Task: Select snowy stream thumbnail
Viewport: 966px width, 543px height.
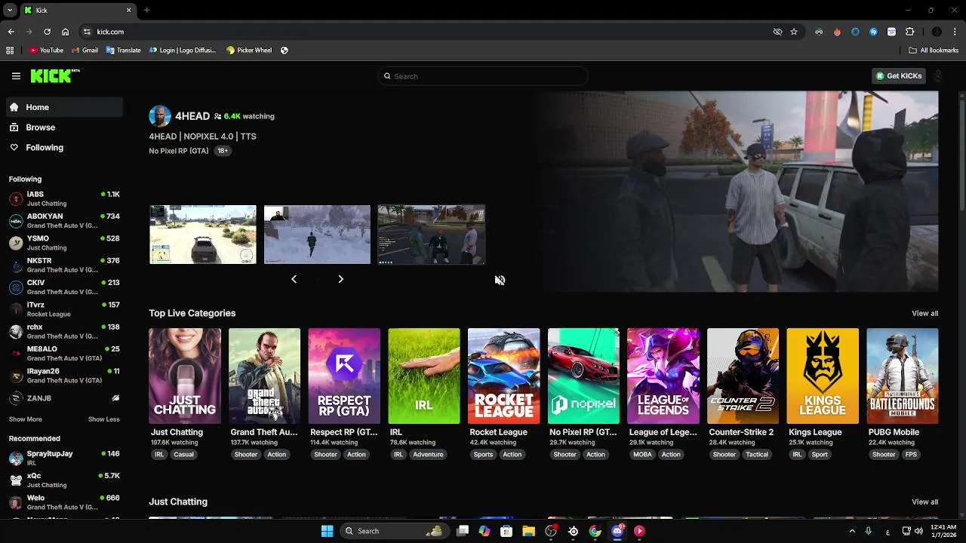Action: click(317, 235)
